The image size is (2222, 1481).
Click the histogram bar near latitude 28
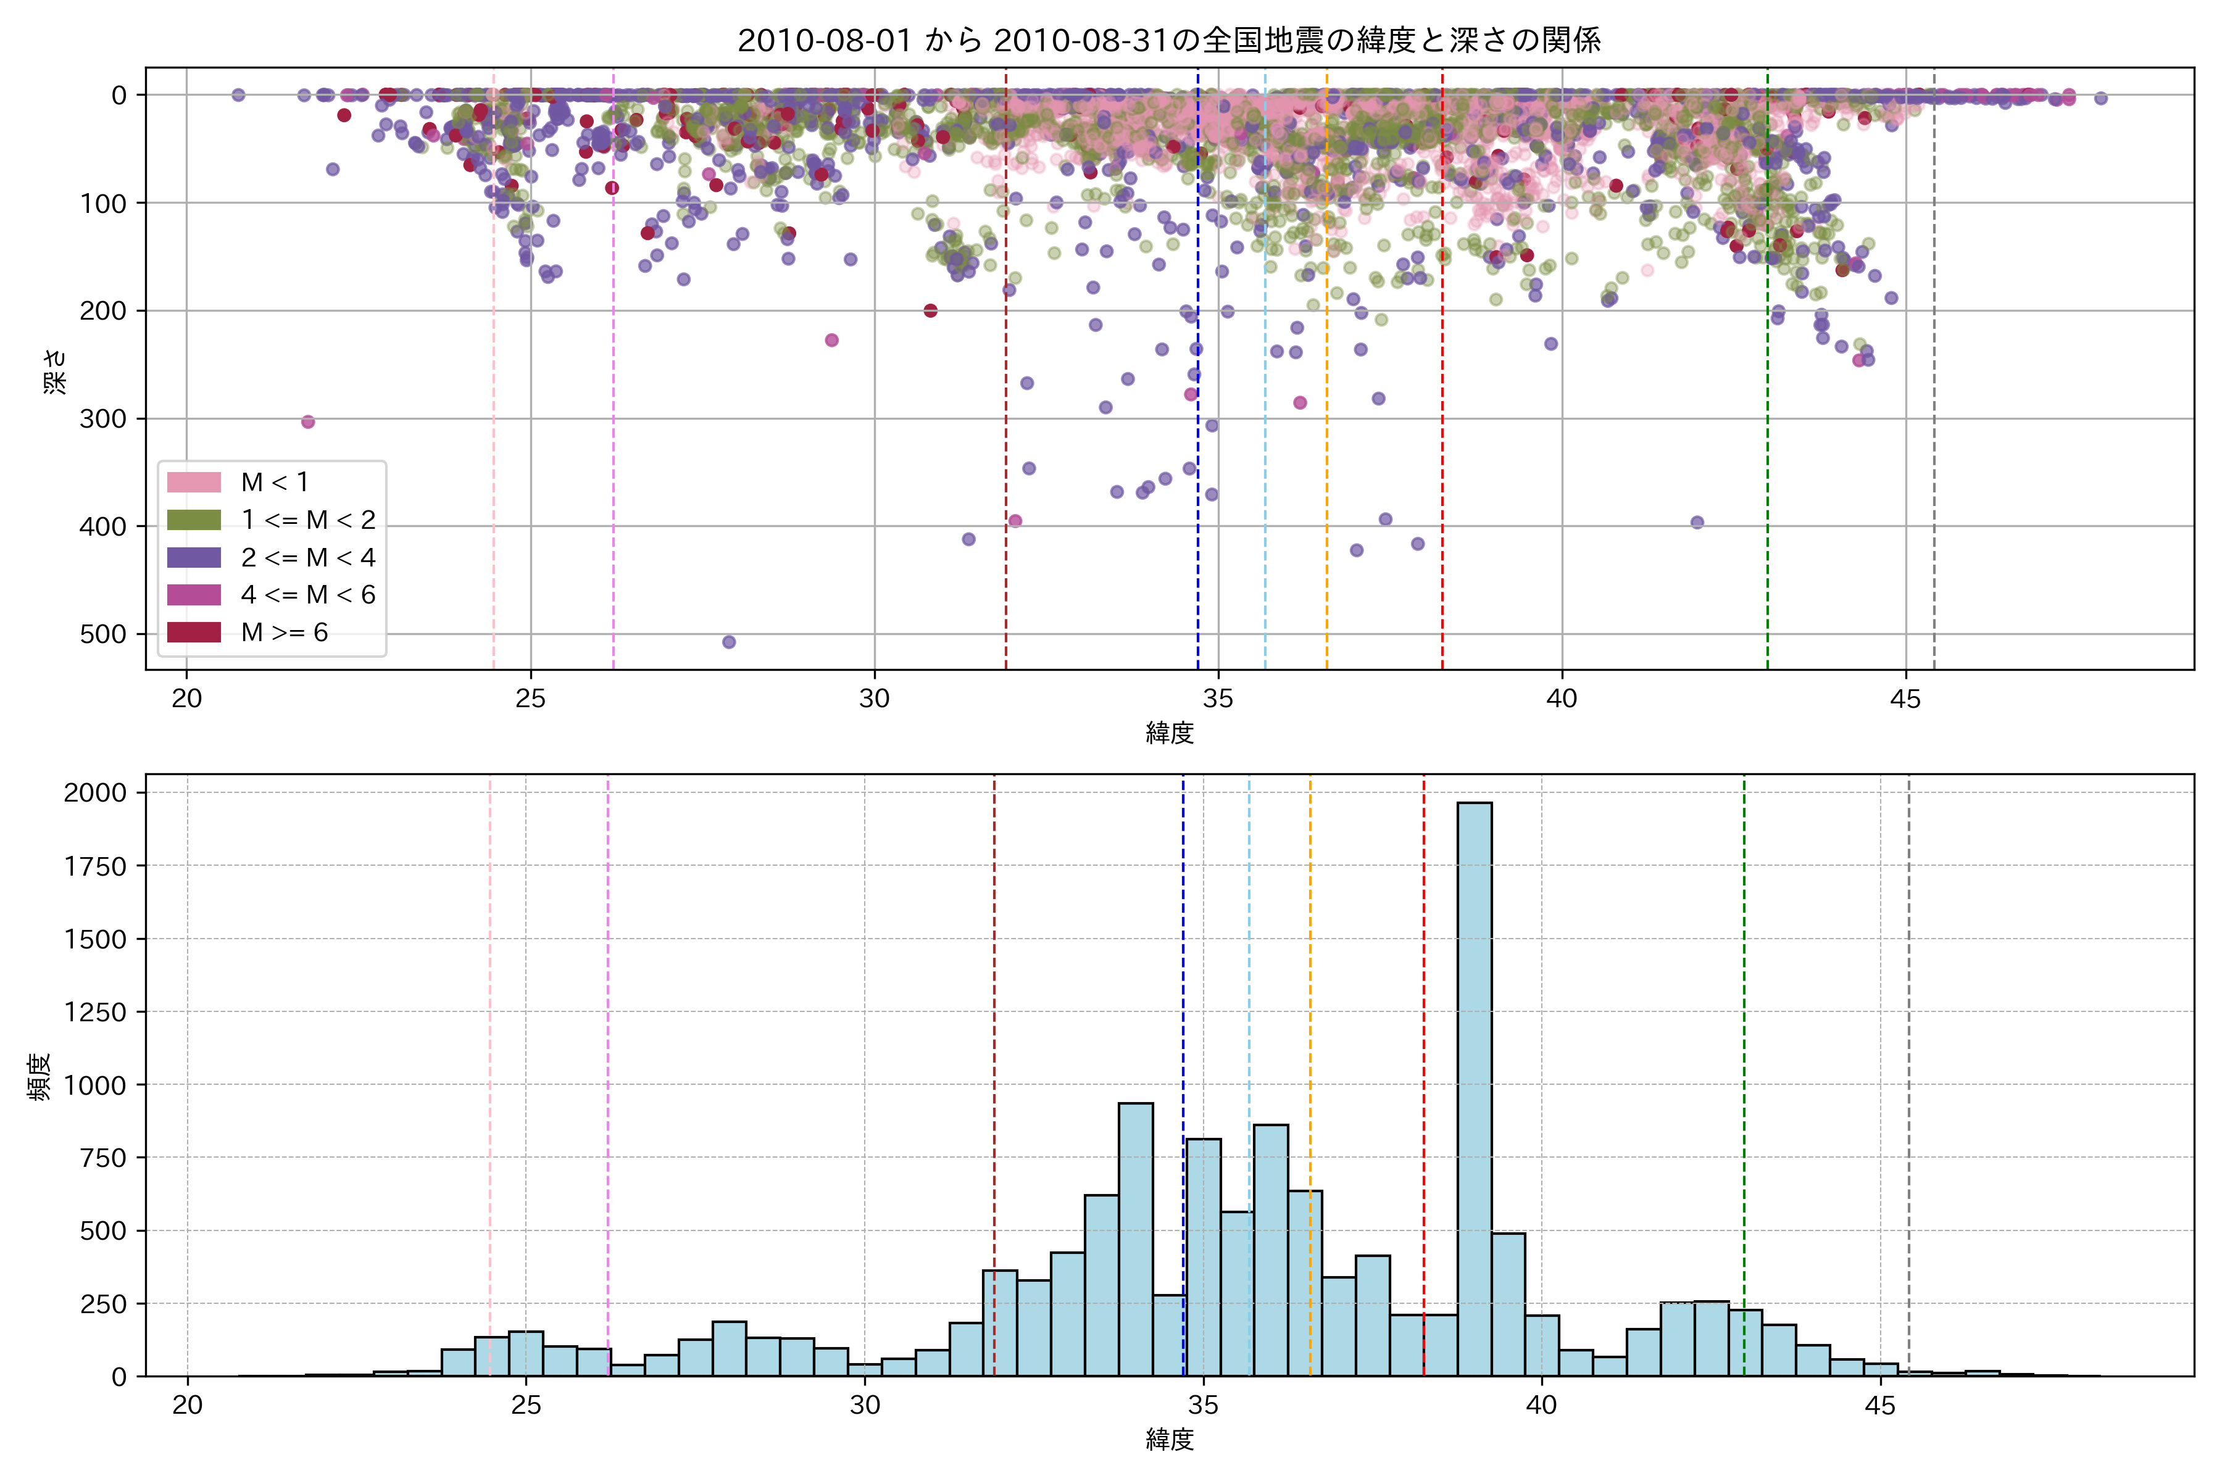pos(730,1349)
